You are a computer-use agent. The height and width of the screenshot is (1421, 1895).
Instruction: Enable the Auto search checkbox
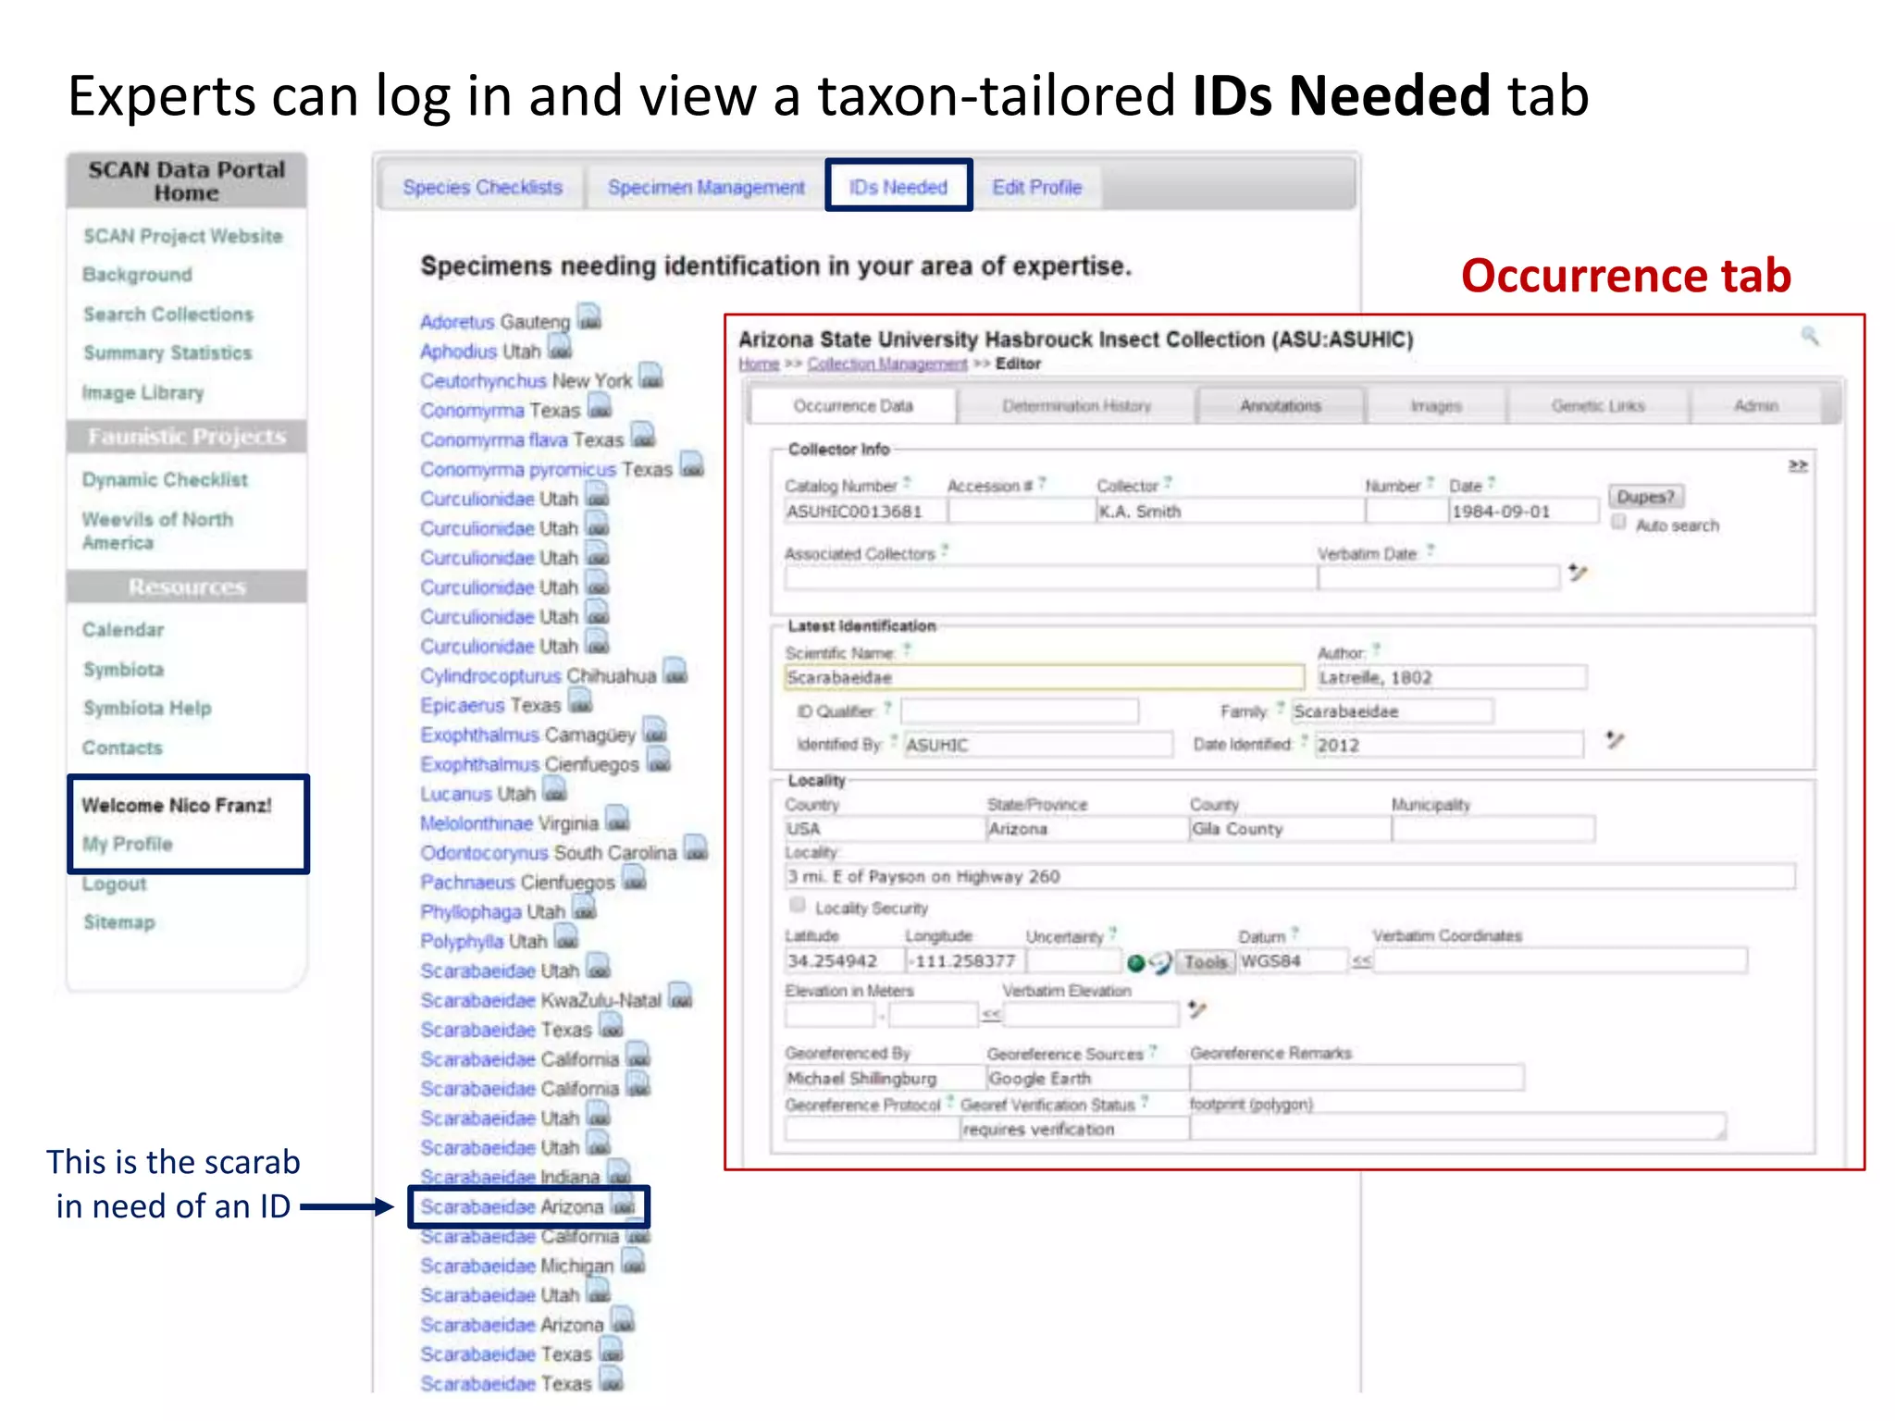coord(1618,523)
